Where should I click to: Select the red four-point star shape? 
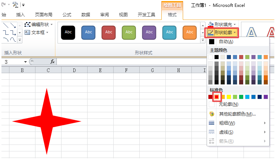47,121
